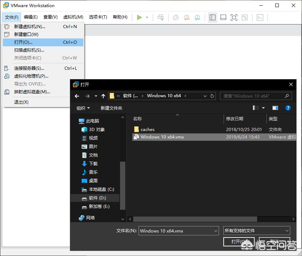Select 扫描虚拟机(S)... menu entry

point(43,50)
